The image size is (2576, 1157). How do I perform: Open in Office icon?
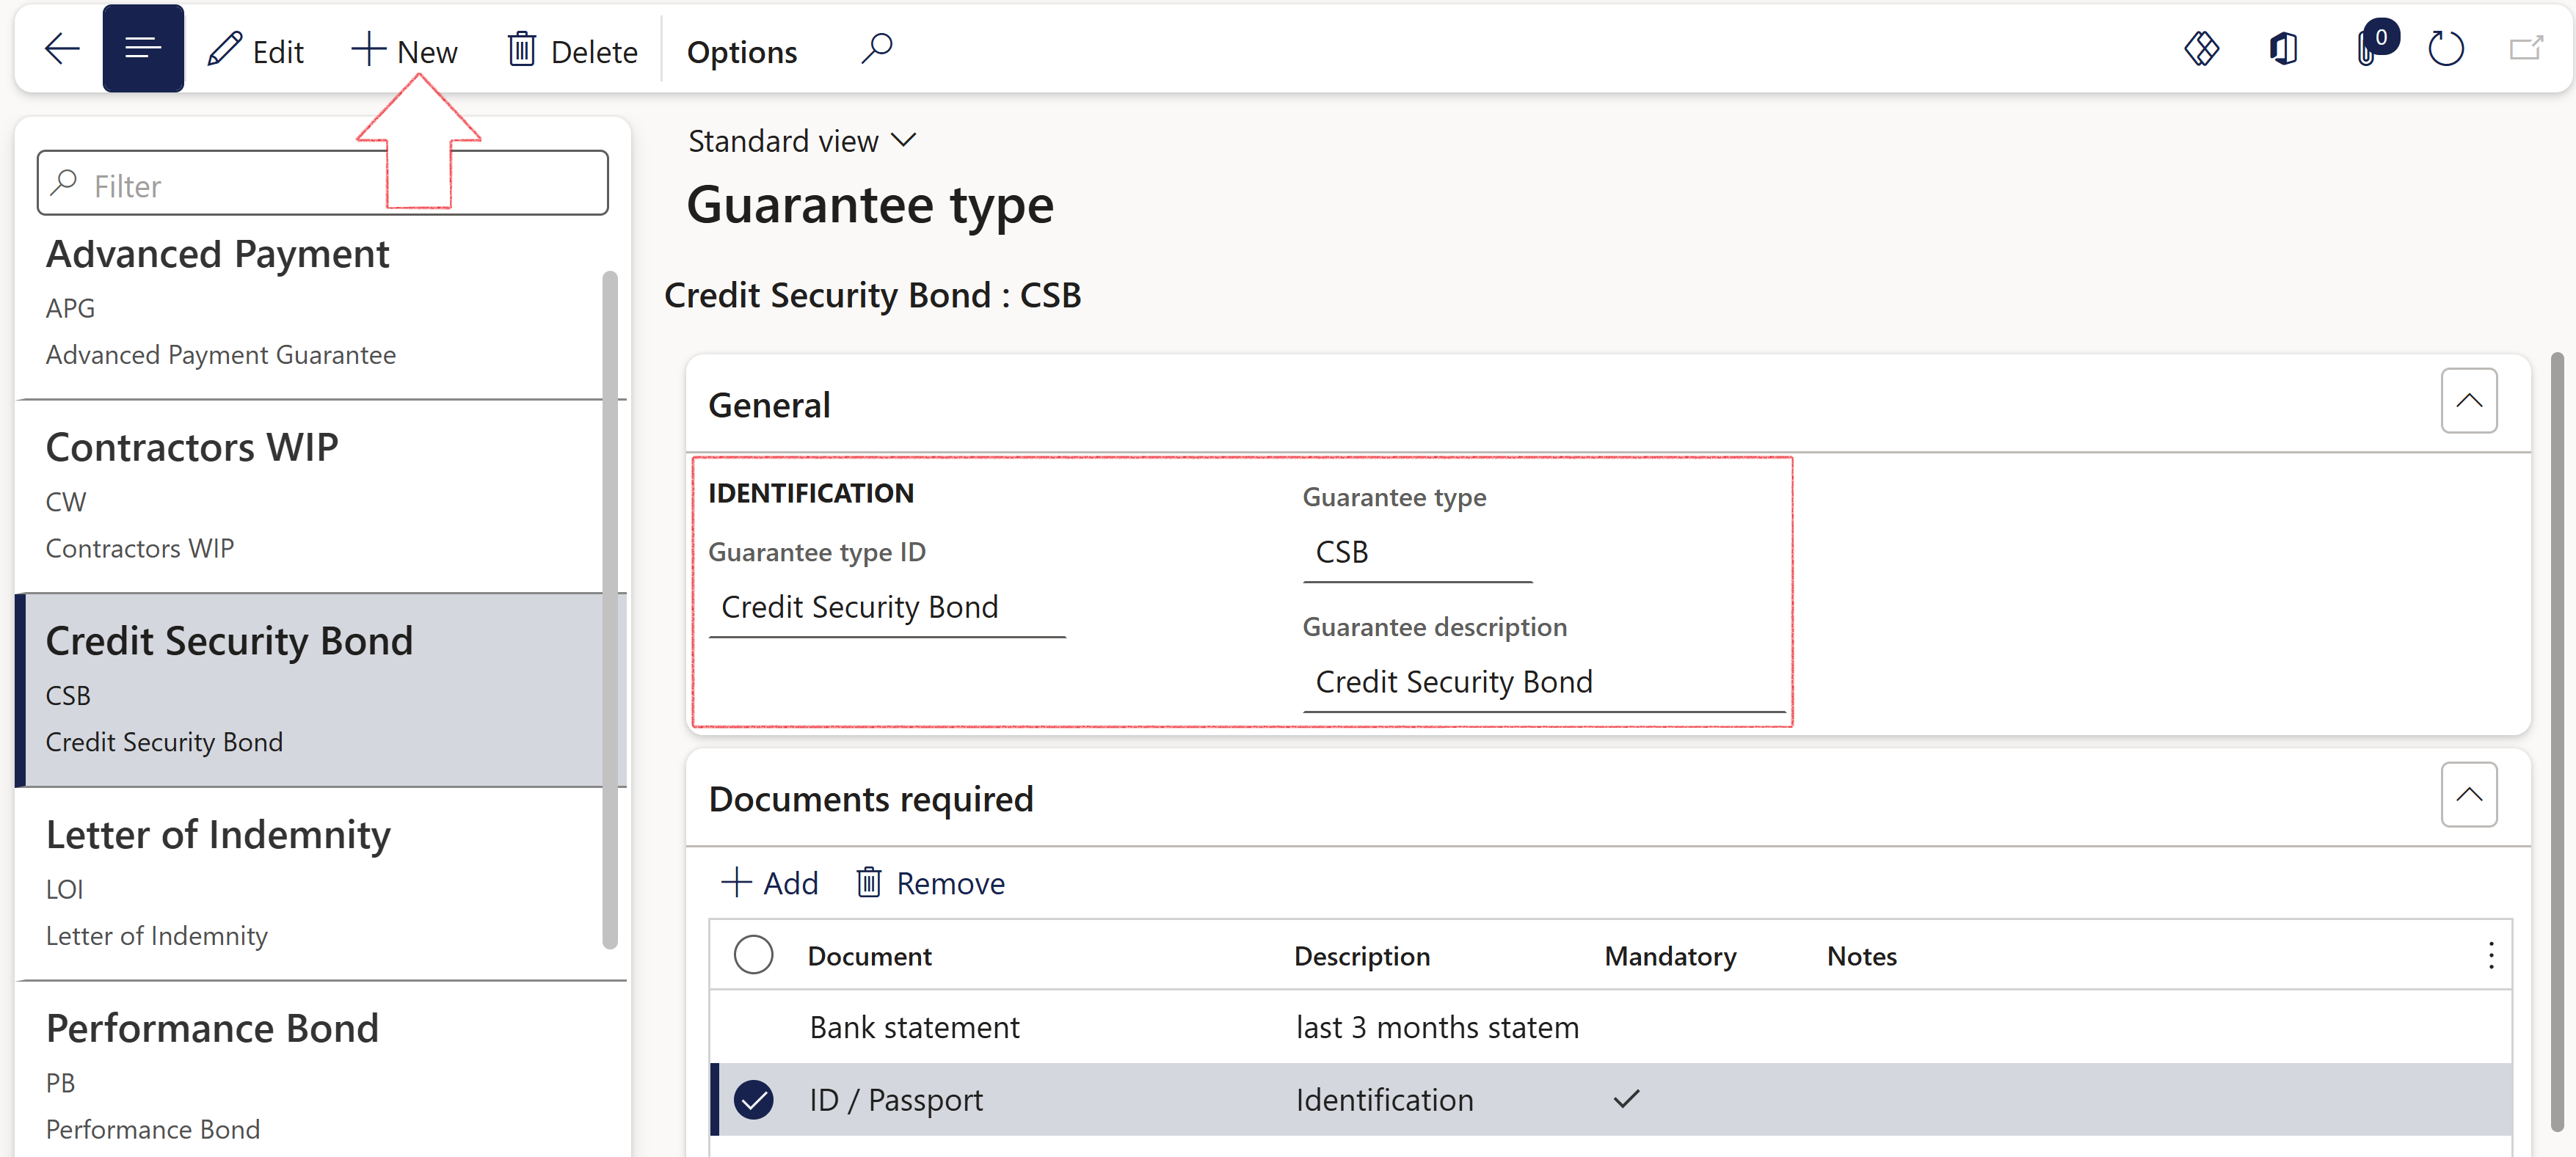click(x=2283, y=49)
